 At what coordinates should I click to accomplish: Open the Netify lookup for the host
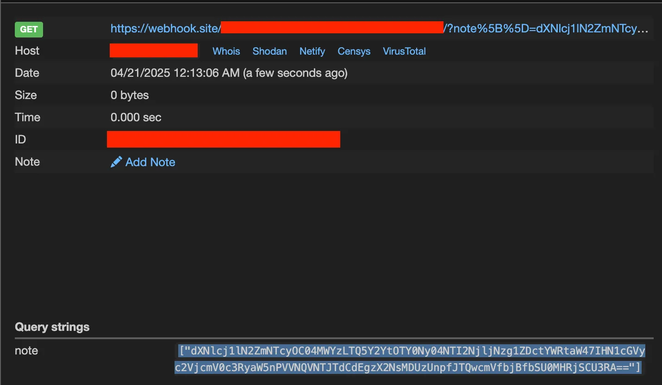pyautogui.click(x=312, y=51)
